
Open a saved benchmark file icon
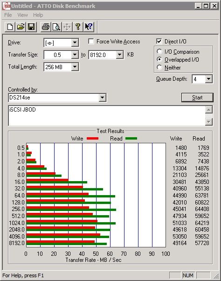[x=21, y=27]
